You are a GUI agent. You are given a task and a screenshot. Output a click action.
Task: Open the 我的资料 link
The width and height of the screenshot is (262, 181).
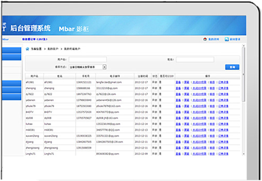click(214, 39)
